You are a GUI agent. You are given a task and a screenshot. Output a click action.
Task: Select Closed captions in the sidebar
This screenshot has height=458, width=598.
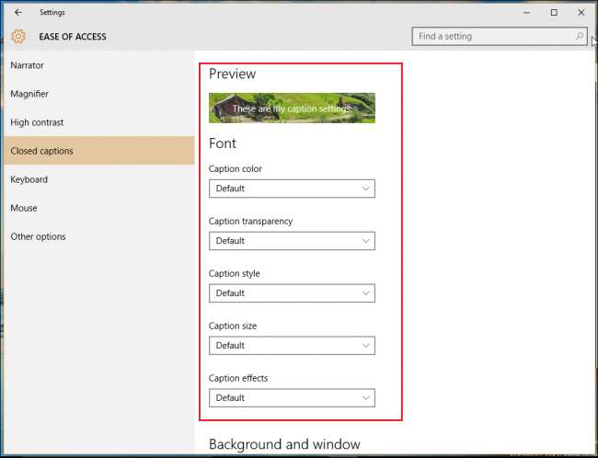[x=41, y=151]
